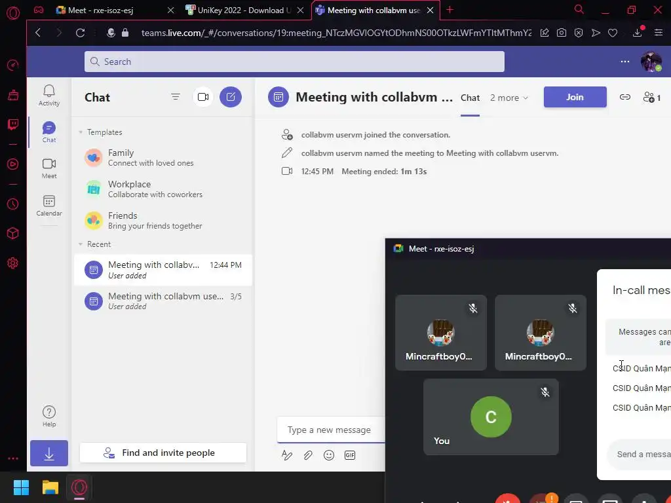Viewport: 671px width, 503px height.
Task: Click the browser address bar URL
Action: (336, 33)
